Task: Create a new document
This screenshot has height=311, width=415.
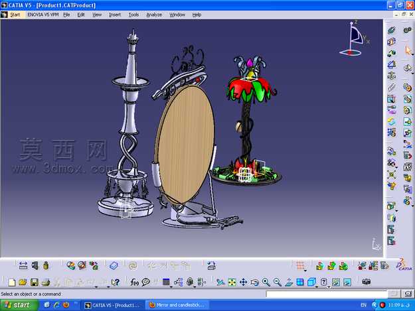Action: tap(12, 282)
